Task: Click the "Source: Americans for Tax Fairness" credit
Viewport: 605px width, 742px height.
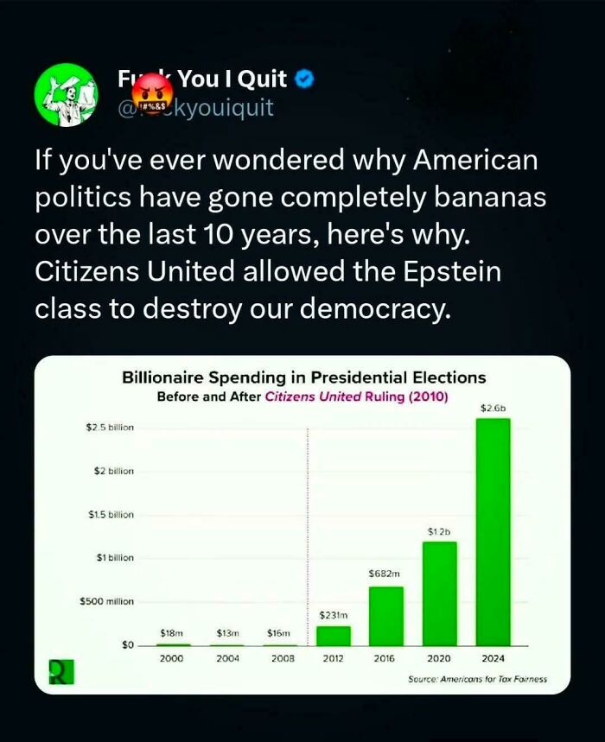Action: [x=477, y=679]
